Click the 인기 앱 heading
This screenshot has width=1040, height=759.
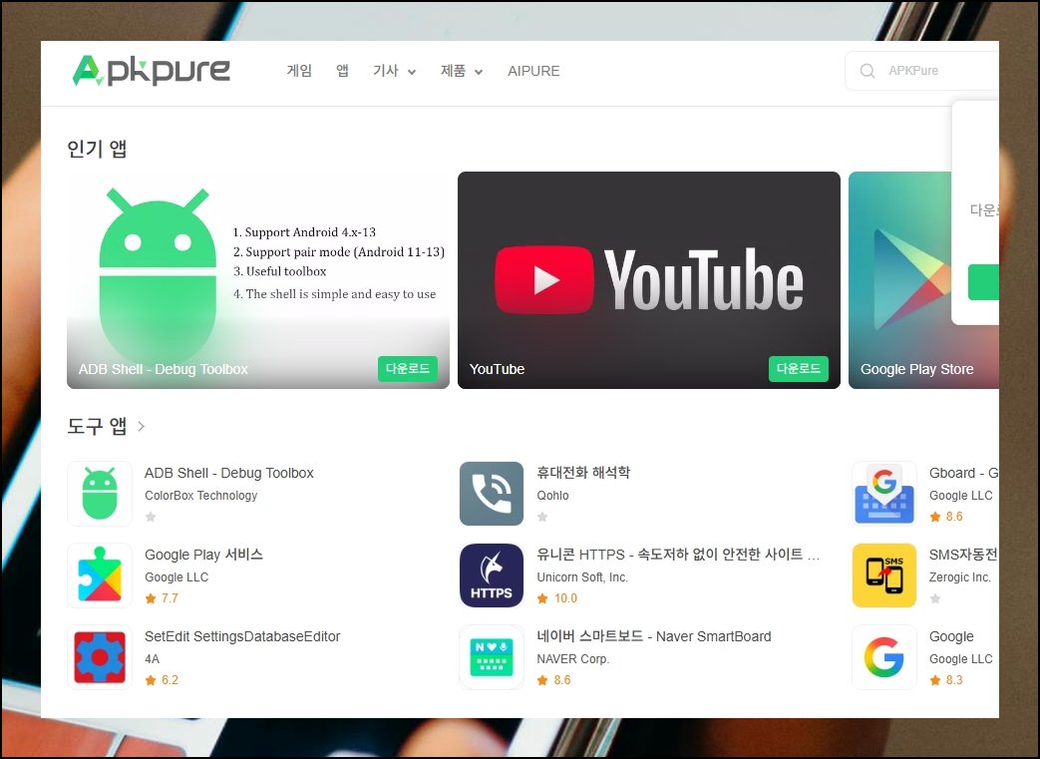tap(97, 148)
